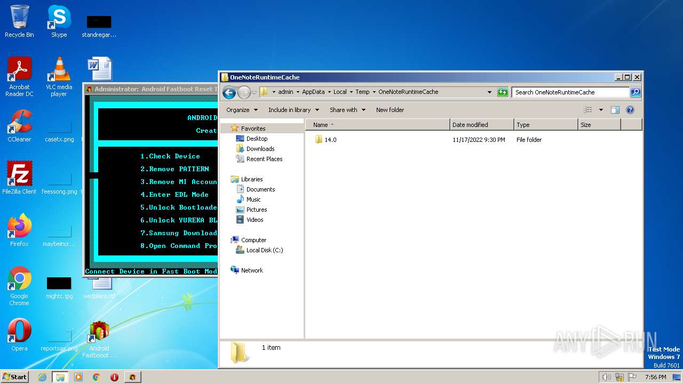Open Firefox desktop shortcut
This screenshot has height=384, width=683.
click(x=19, y=230)
